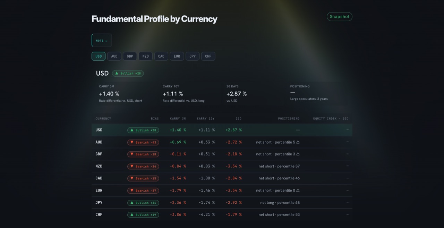The image size is (444, 228).
Task: Click the Bullish +28 badge beside USD heading
Action: point(128,74)
